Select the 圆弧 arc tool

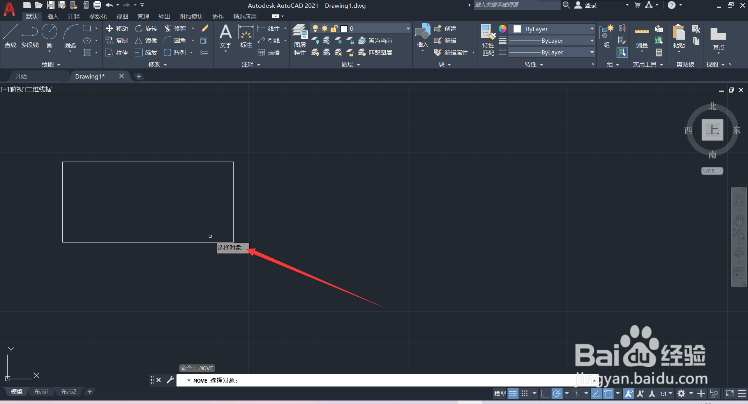pos(70,36)
